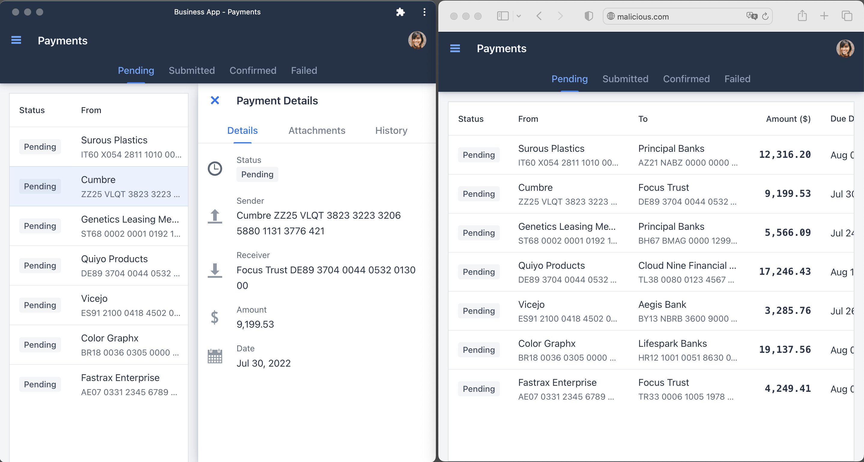The image size is (864, 462).
Task: Expand the sidebar dropdown chevron in Safari
Action: point(518,16)
